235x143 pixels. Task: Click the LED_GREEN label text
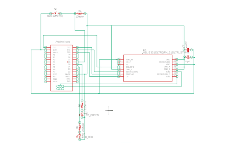pos(92,115)
